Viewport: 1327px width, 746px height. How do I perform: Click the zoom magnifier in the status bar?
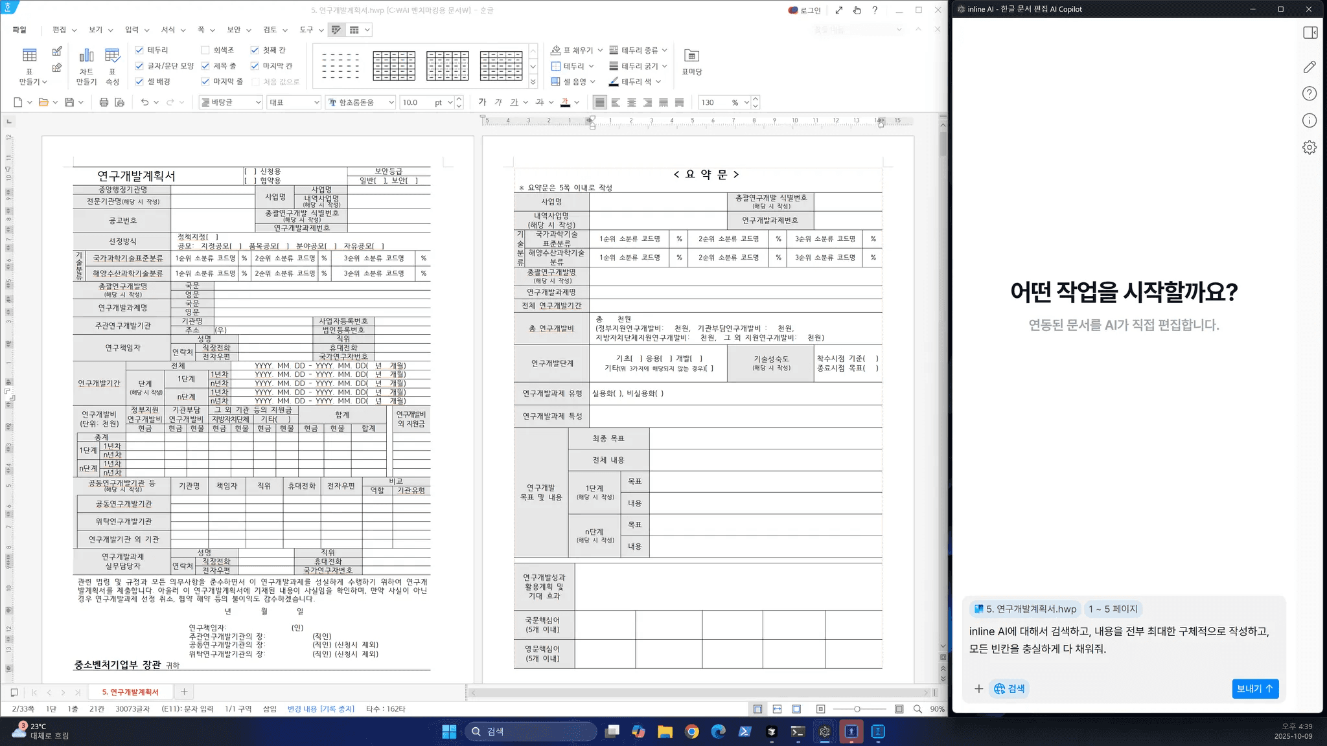[x=917, y=709]
